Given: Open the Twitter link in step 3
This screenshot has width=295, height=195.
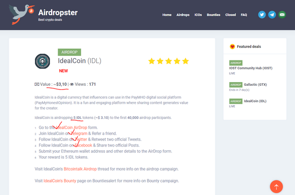Looking at the screenshot, I should click(81, 140).
